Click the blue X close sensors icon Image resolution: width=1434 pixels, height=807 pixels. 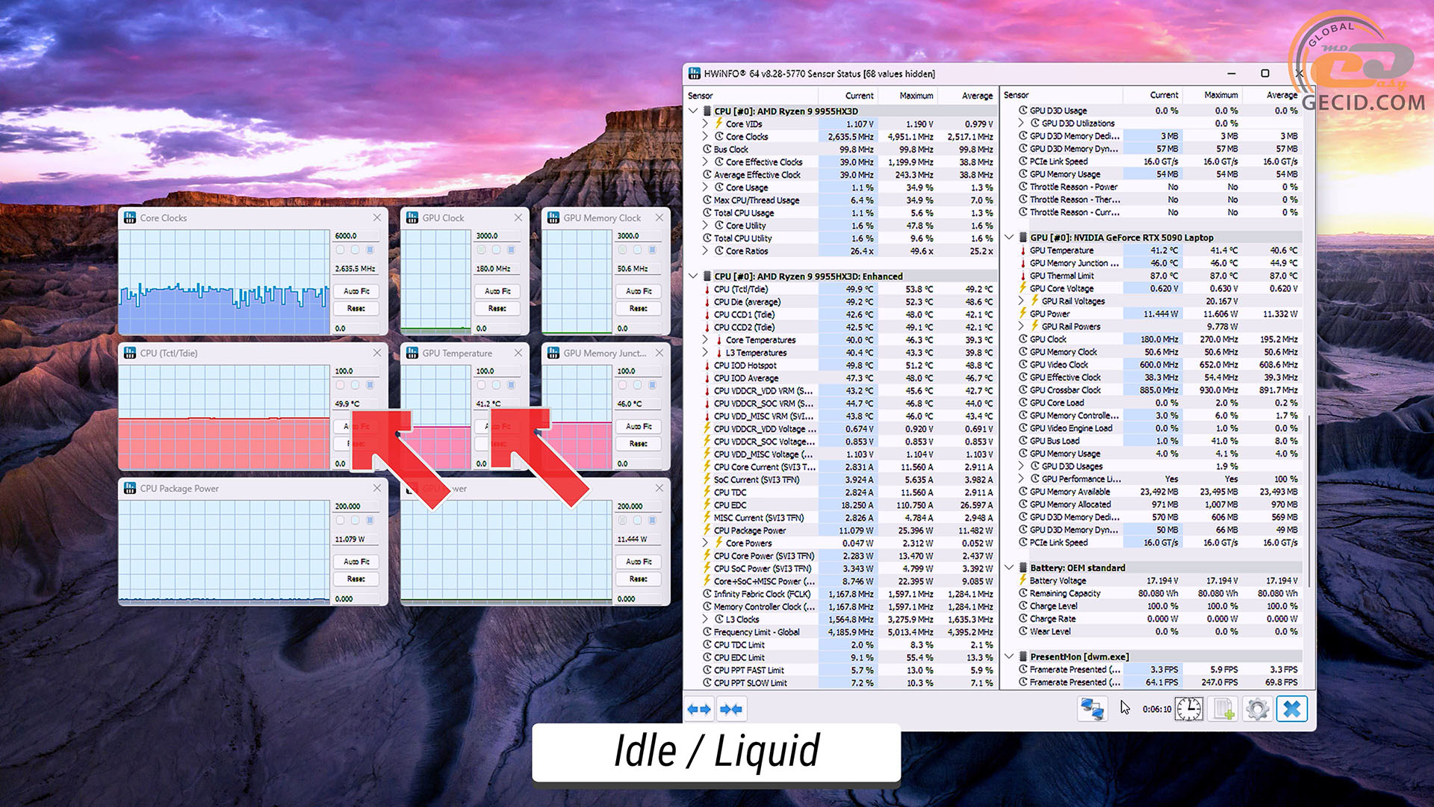1291,708
